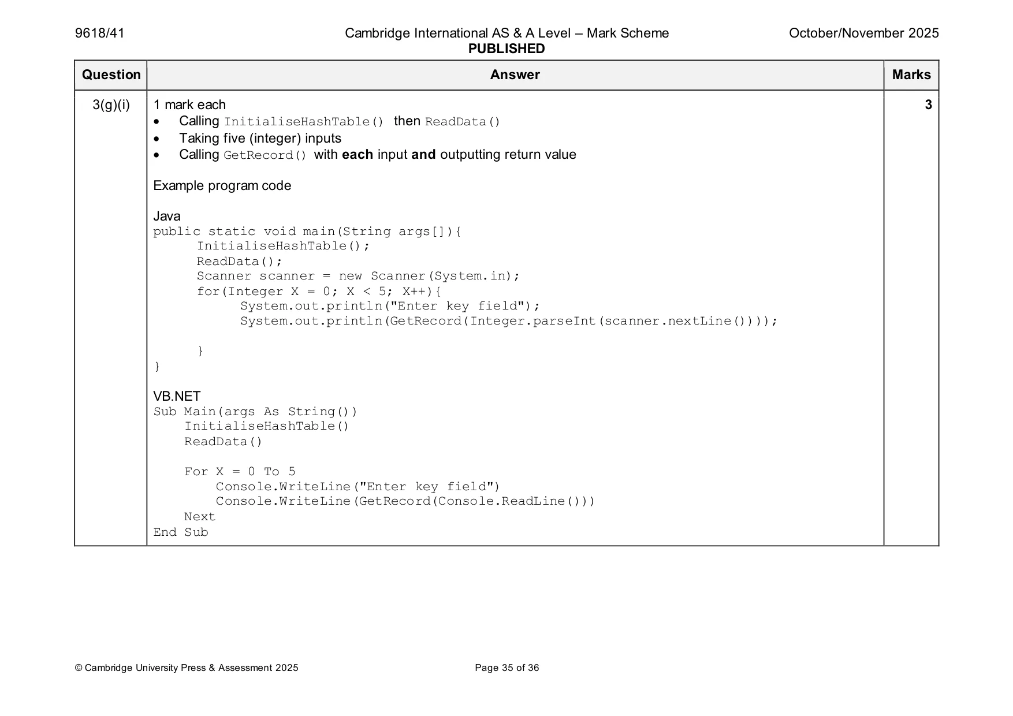Click VB line 'Console.WriteLine("Enter key field")'
The image size is (1013, 716).
point(358,487)
